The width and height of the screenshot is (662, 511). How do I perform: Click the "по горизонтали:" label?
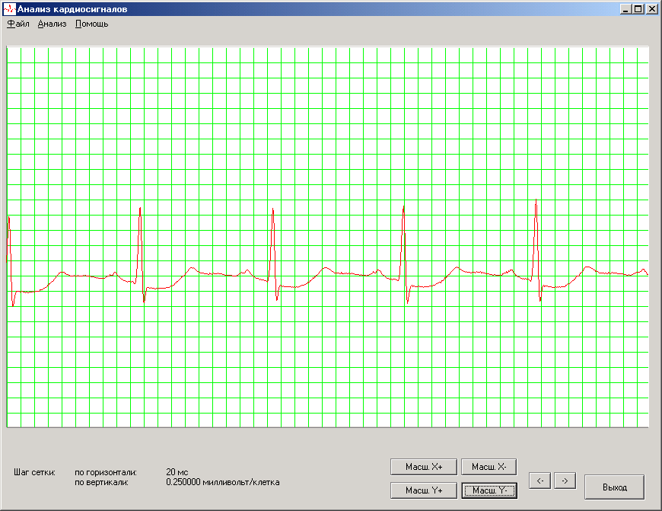tap(106, 472)
